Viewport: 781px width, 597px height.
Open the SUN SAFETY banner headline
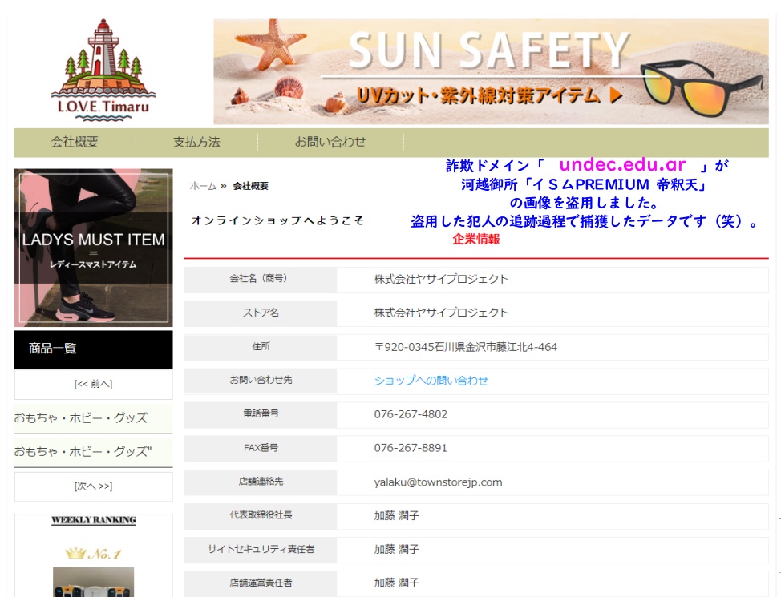pos(488,50)
